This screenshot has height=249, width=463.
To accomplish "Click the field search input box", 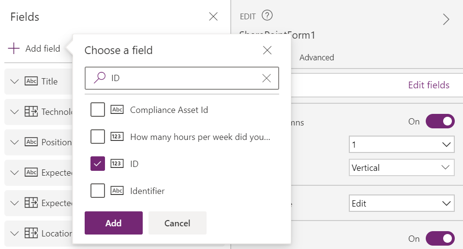I will click(182, 78).
